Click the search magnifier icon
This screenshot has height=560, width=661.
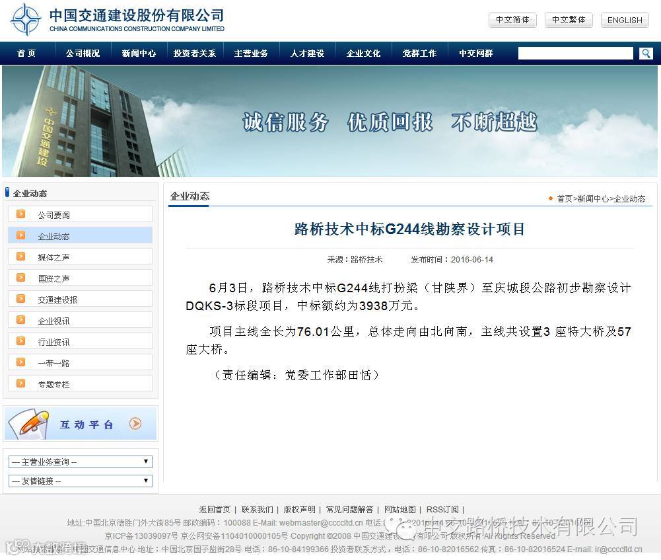tap(646, 53)
